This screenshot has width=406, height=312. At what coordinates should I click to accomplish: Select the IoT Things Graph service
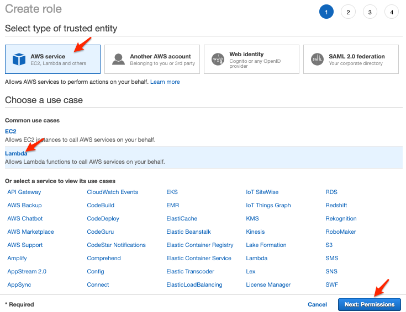(x=268, y=205)
